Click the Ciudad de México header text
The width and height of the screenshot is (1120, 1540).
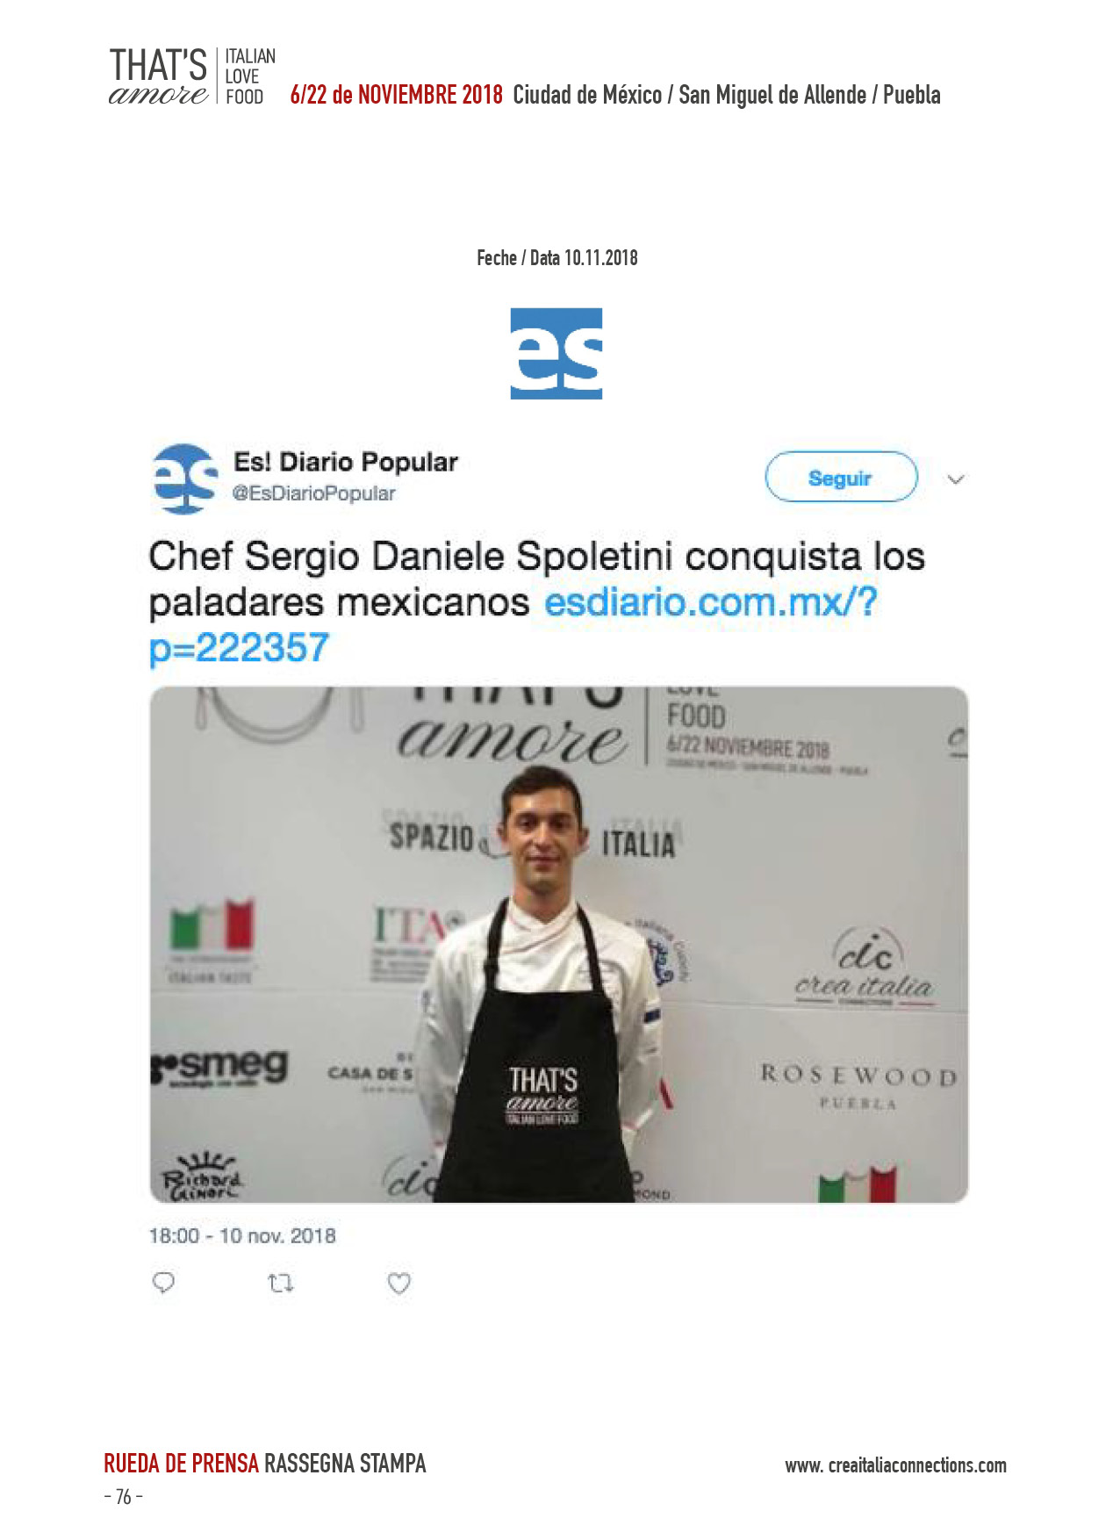point(587,95)
